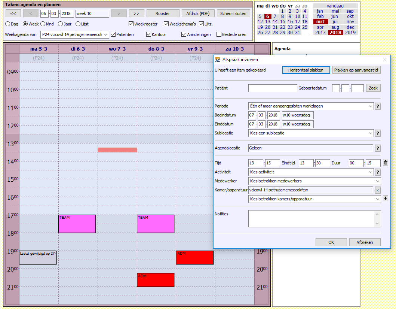The image size is (396, 309).
Task: Click the Horizontaal plakken button
Action: [x=306, y=70]
